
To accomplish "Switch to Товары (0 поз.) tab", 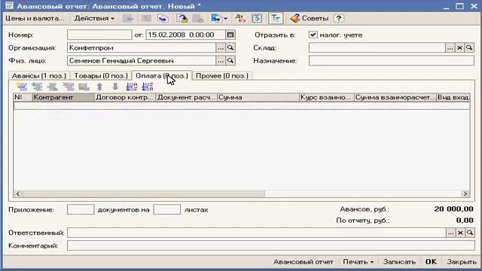I will point(101,75).
